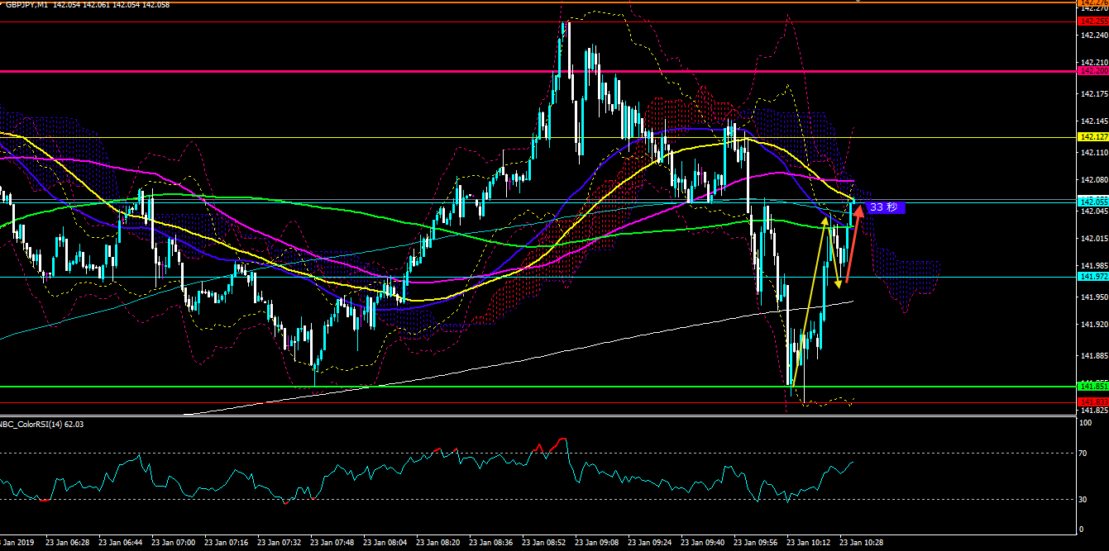Click time label 23 Jan 08:36
The image size is (1109, 551).
[491, 543]
